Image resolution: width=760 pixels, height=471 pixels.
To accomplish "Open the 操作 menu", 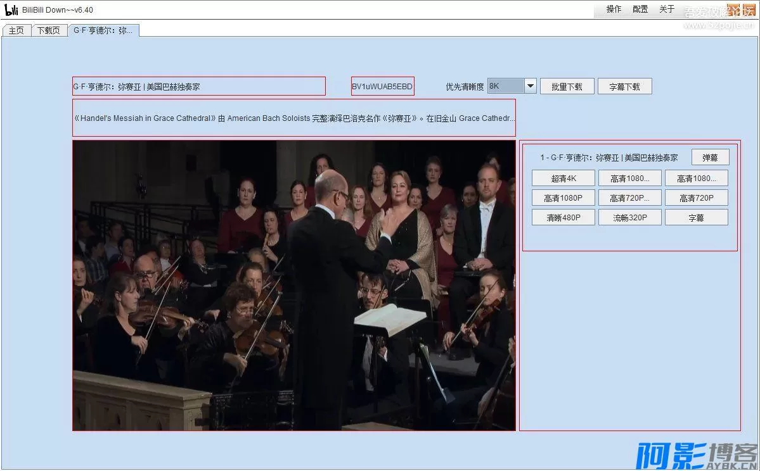I will (x=614, y=9).
